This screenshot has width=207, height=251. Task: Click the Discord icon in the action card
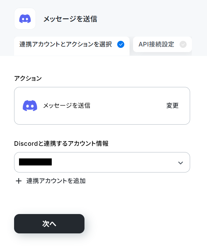click(30, 106)
